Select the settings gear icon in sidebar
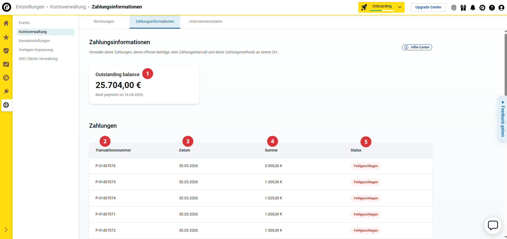 [x=6, y=105]
